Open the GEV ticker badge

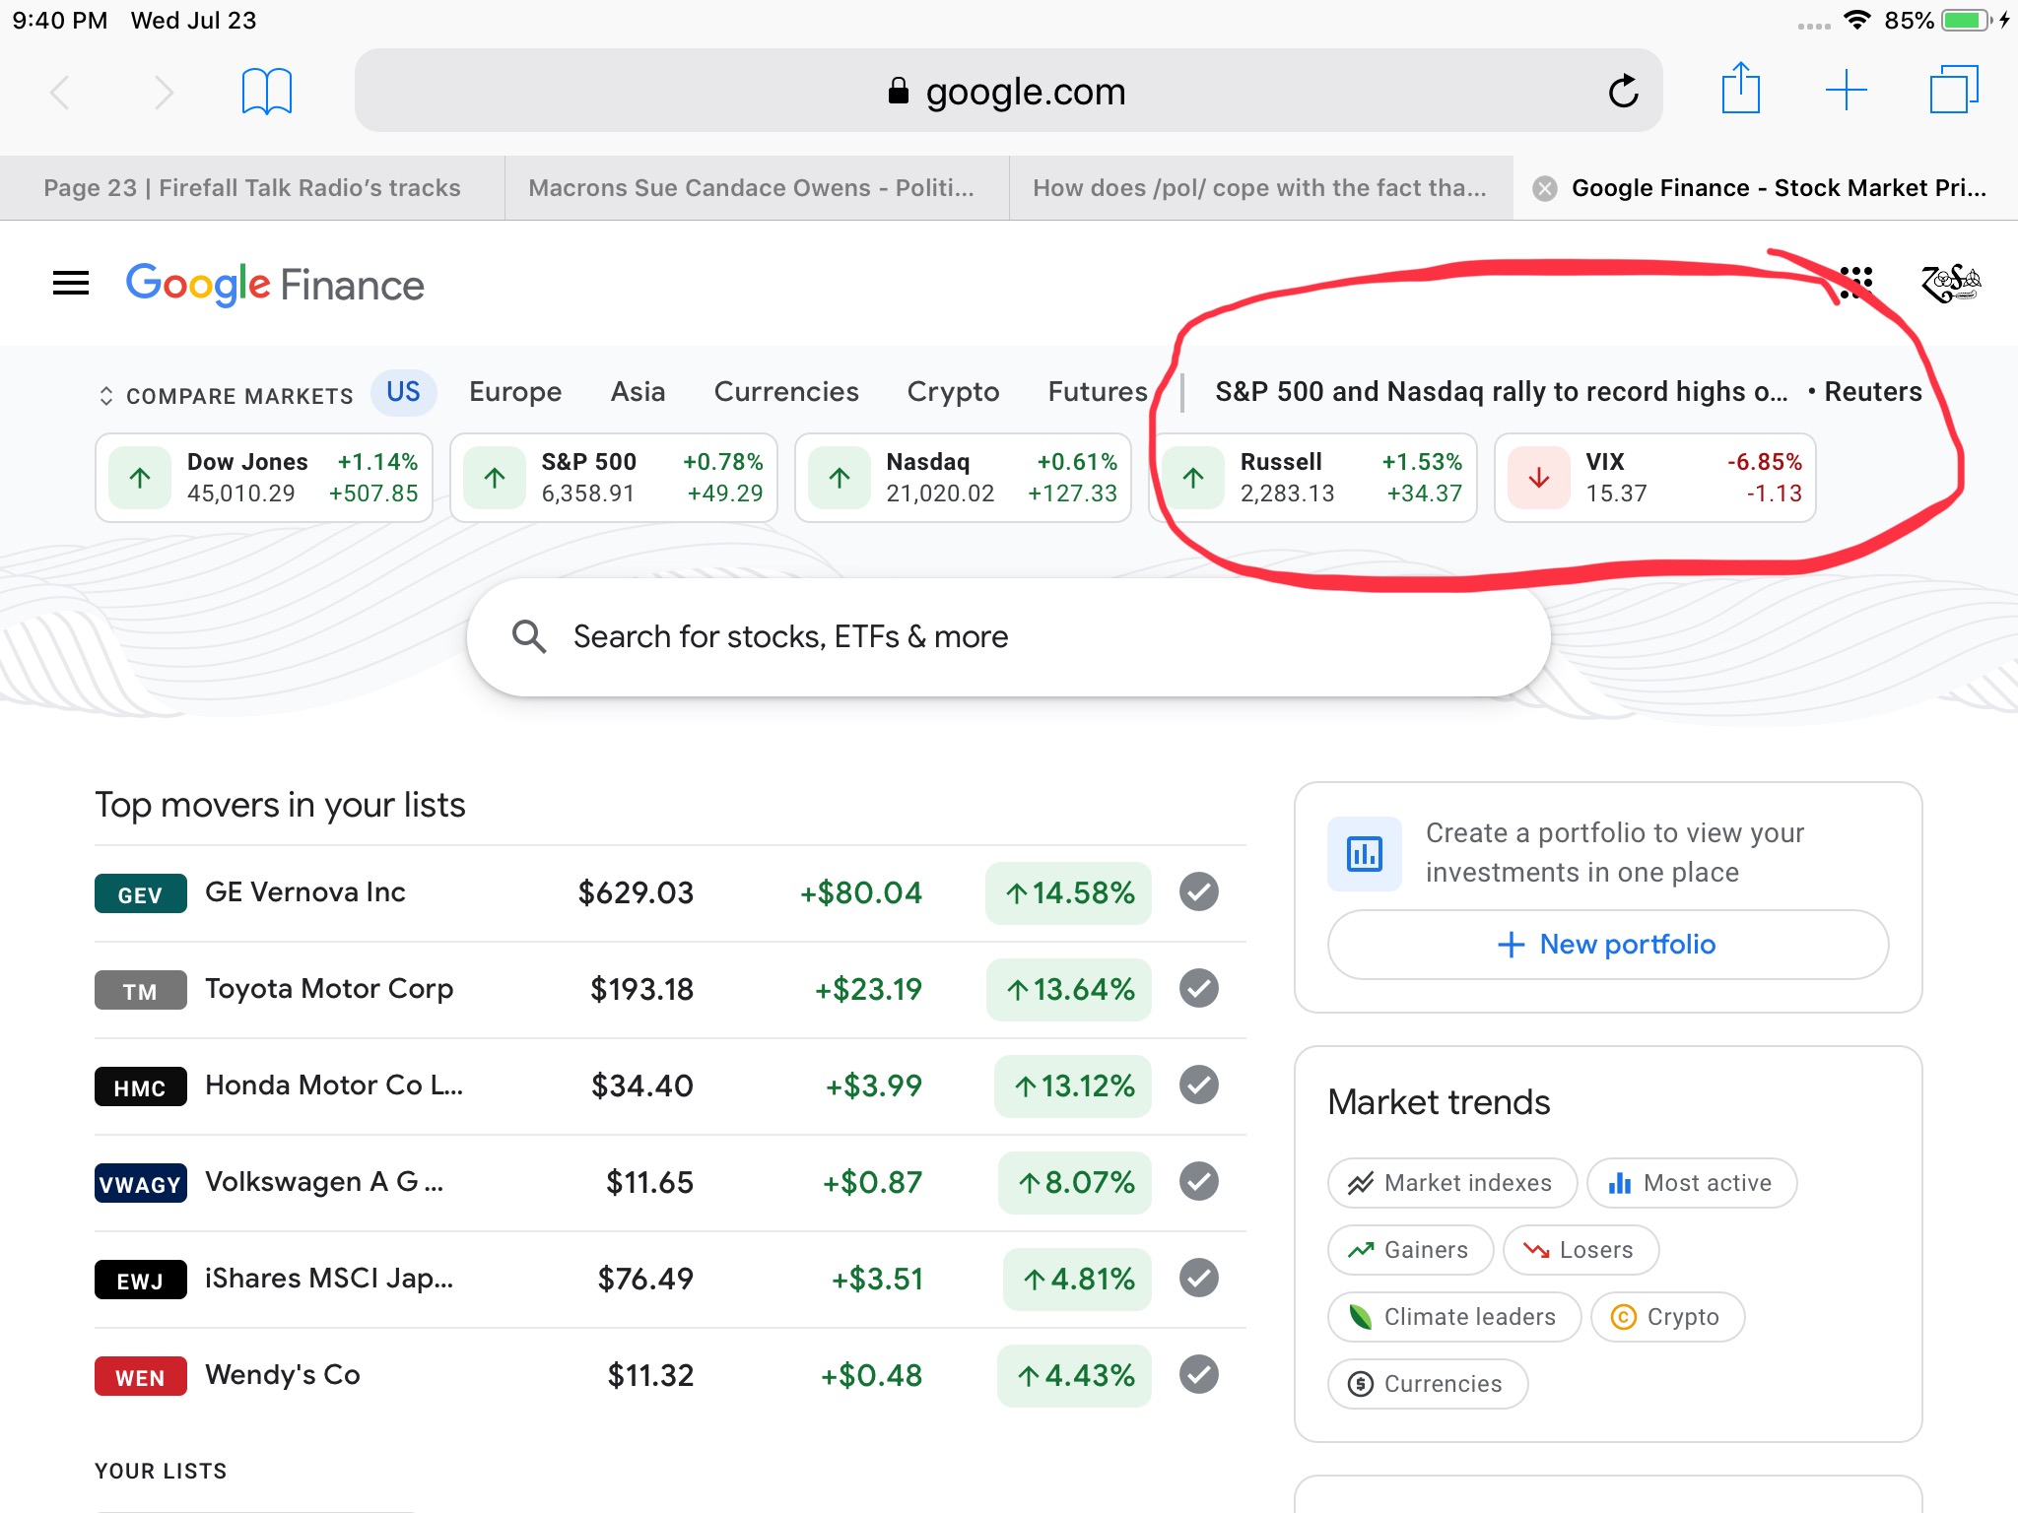click(140, 893)
